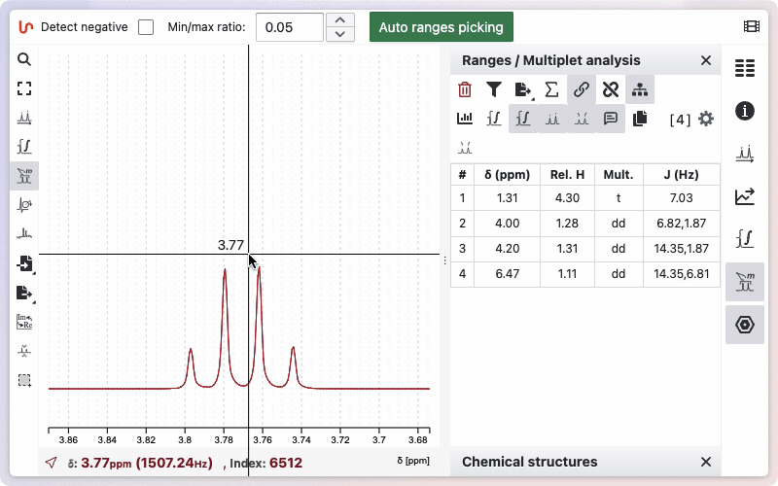Click the sigma change-sum icon
The image size is (778, 486).
[551, 89]
